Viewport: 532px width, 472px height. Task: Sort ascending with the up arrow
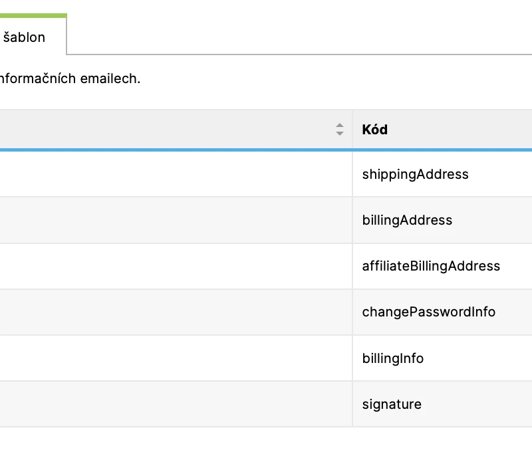coord(340,126)
